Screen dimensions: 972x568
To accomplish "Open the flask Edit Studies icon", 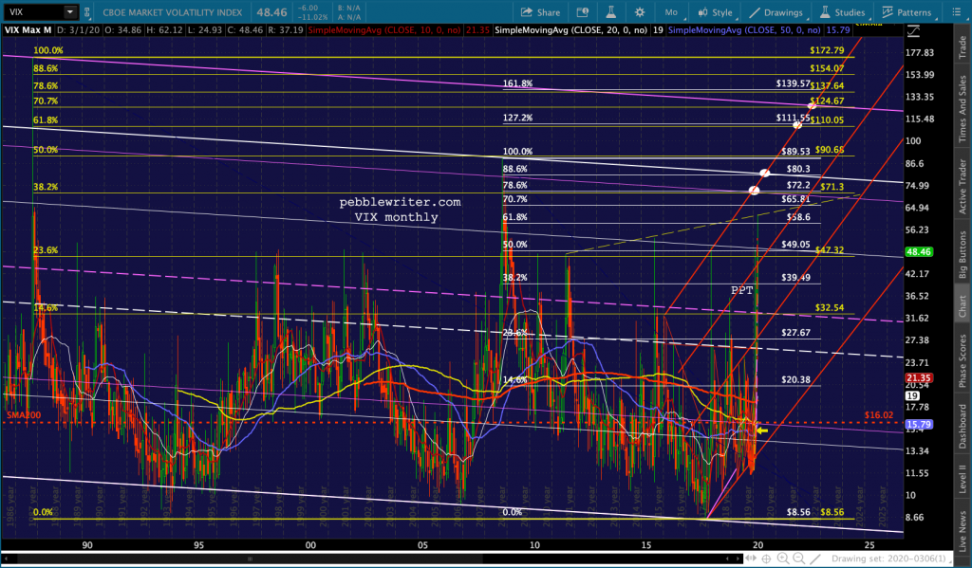I will [x=608, y=12].
